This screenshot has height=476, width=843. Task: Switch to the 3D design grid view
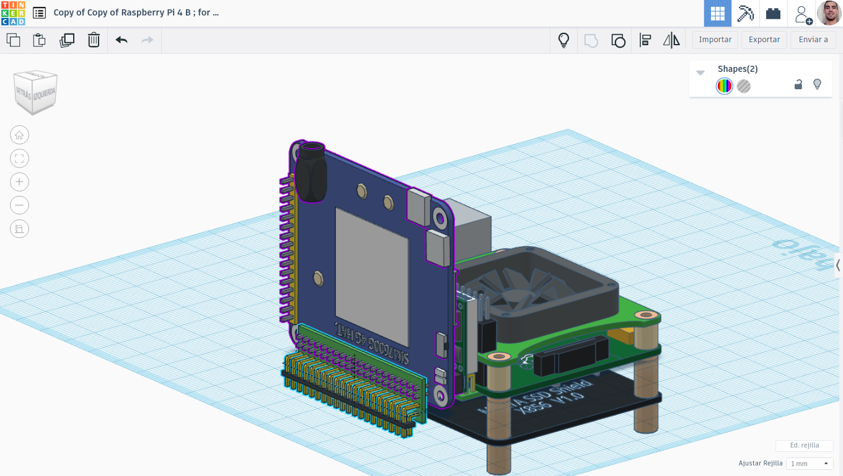718,13
